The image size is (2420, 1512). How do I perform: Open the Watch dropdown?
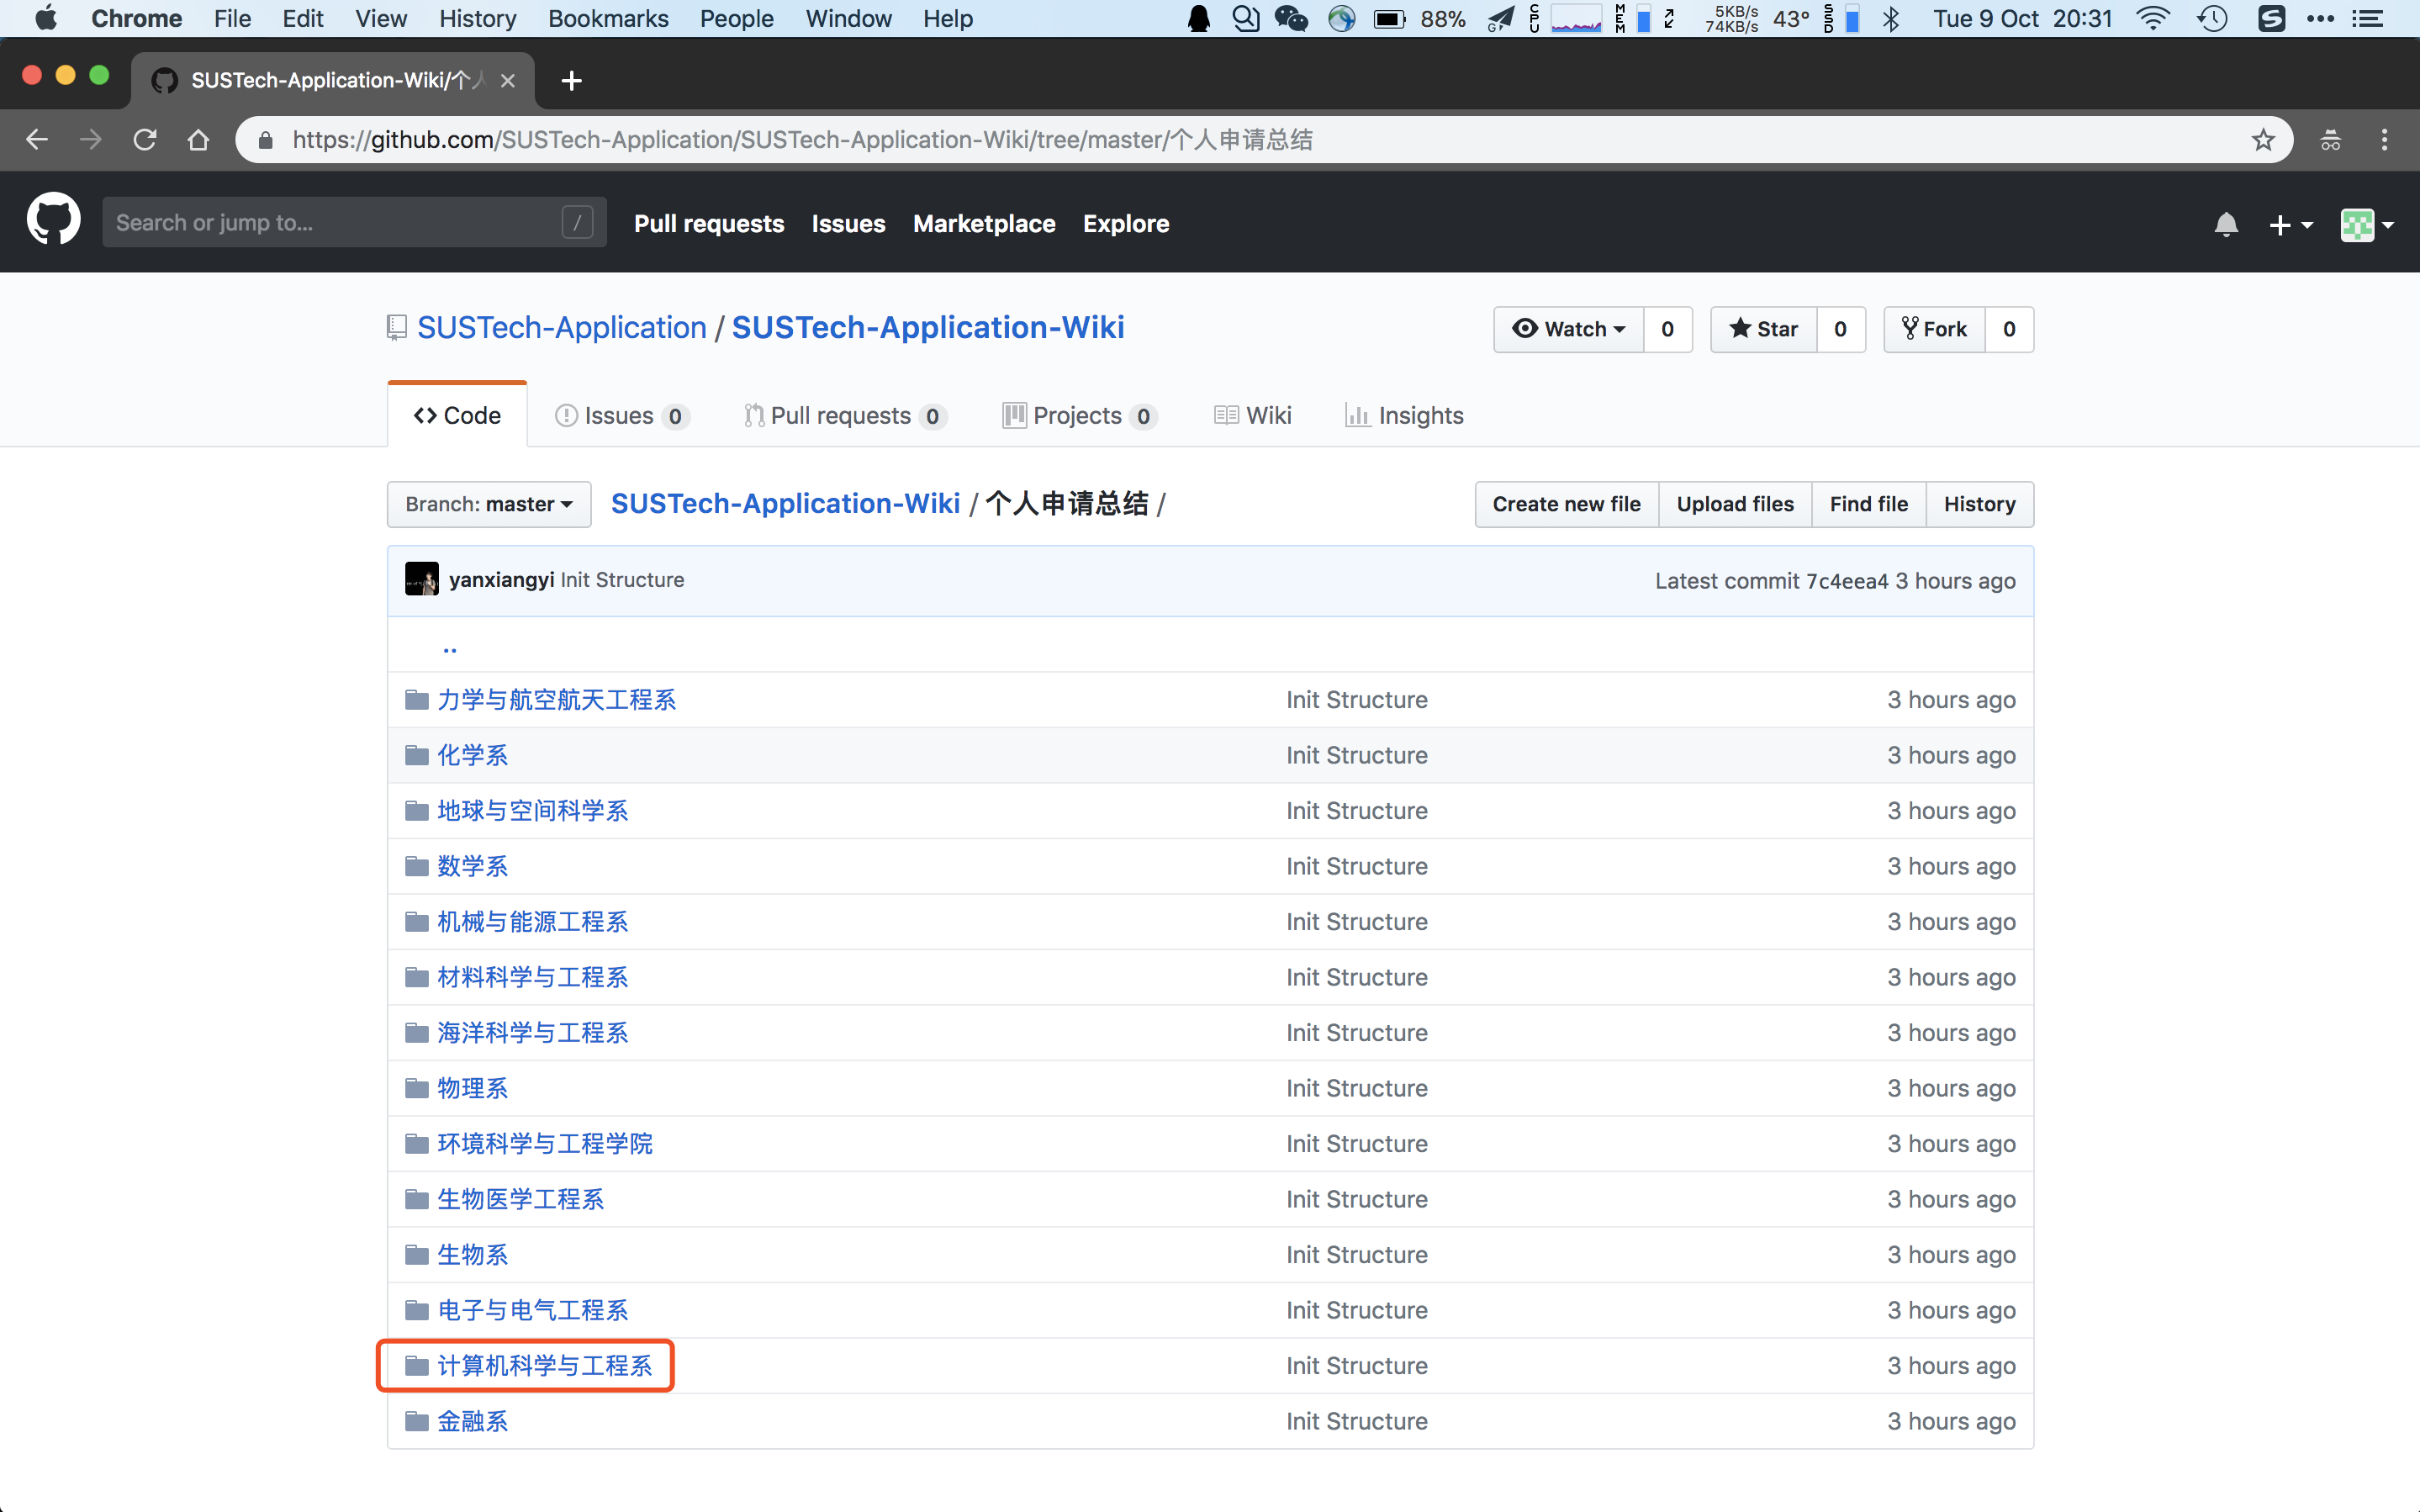point(1568,329)
